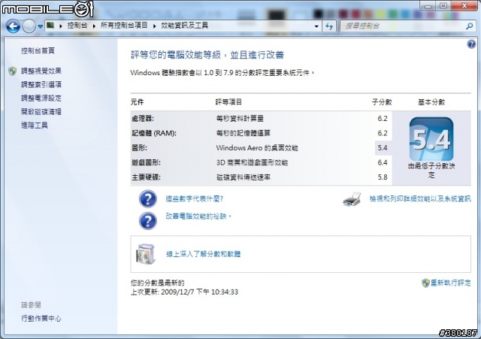Click the 上次更新 timestamp text
The image size is (481, 339).
tap(184, 292)
